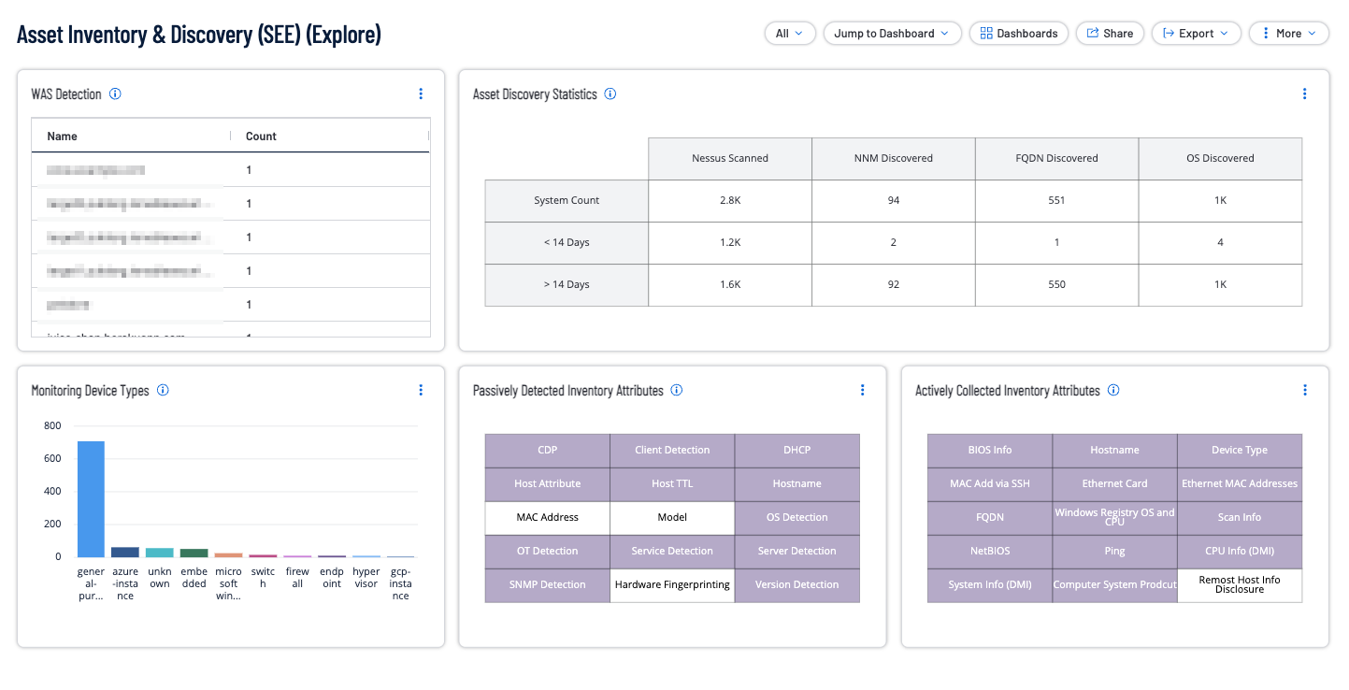Screen dimensions: 1349x690
Task: Open Actively Collected Inventory Attributes options menu
Action: tap(1305, 390)
